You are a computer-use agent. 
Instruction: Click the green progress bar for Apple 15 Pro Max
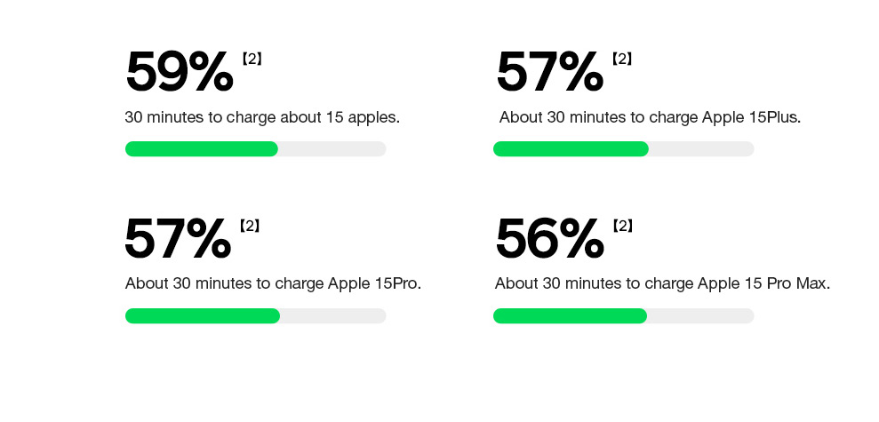pos(570,316)
